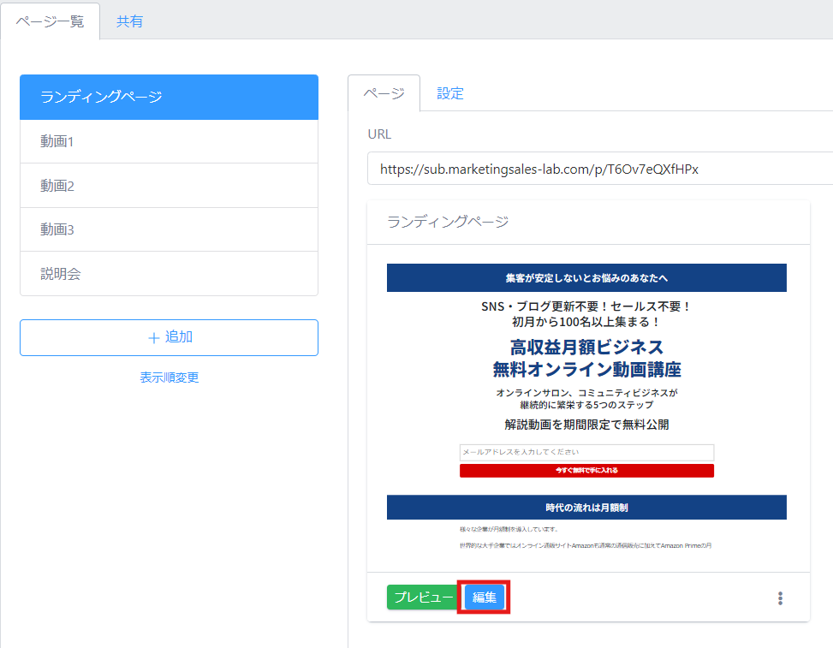The height and width of the screenshot is (648, 833).
Task: Click the red 今すぐ無料で手に入れる button
Action: point(586,470)
